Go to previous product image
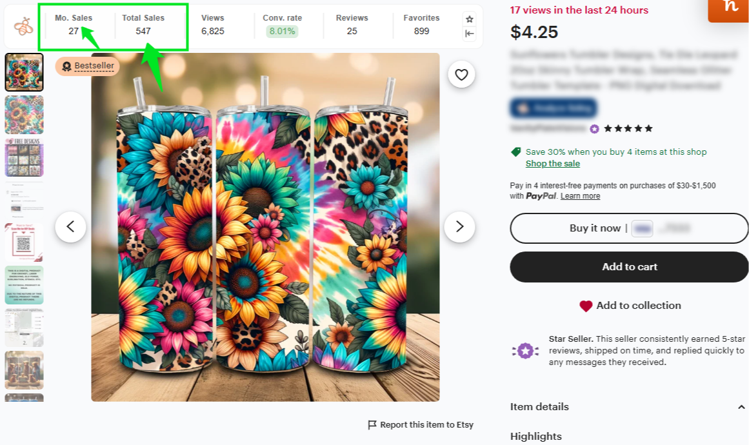This screenshot has height=445, width=749. (x=70, y=226)
